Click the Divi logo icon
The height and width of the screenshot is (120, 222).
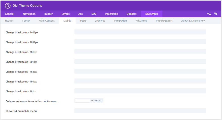[x=8, y=6]
